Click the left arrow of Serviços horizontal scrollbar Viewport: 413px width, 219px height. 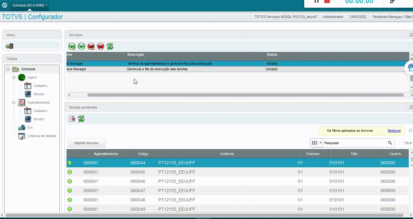click(x=69, y=95)
